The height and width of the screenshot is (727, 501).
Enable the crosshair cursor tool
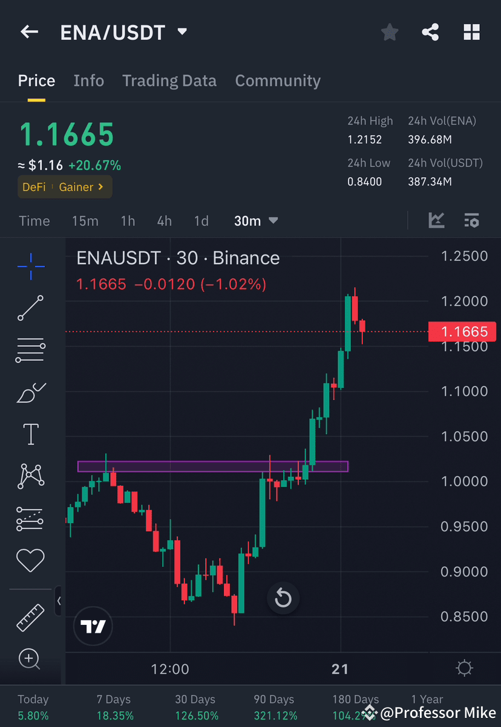30,266
